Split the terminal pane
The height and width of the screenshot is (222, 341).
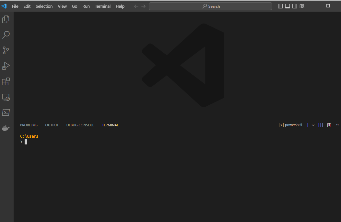click(321, 125)
